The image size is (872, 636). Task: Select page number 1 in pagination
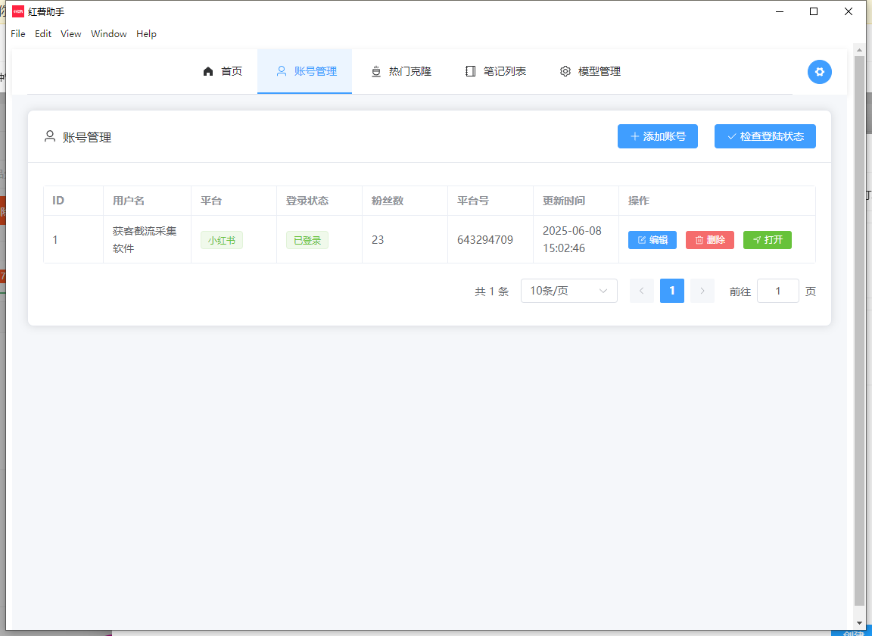[671, 291]
